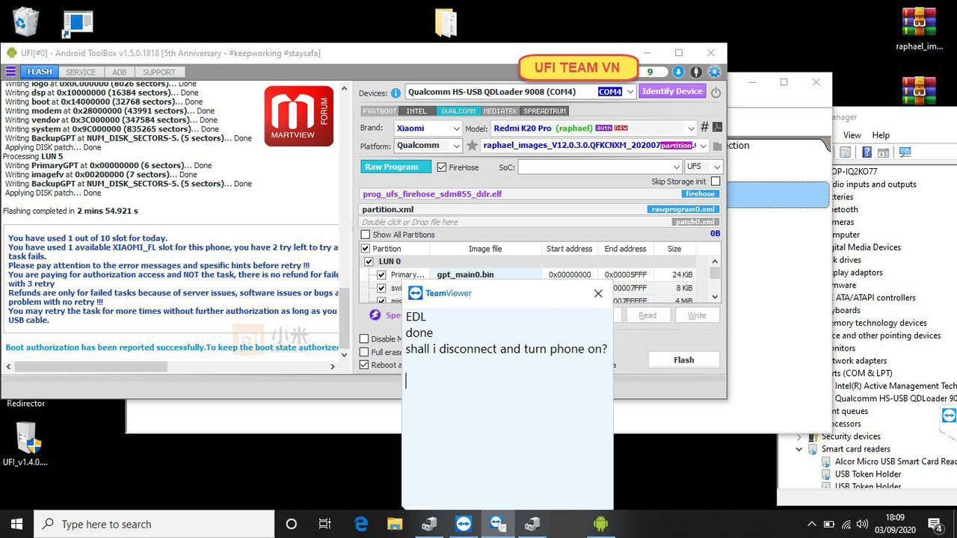
Task: Click the firehose file prog_ufs_firehose_sdm855_ddr.elf field
Action: (x=541, y=194)
